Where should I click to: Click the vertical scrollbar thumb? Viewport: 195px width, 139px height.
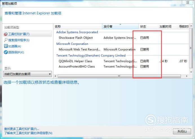point(191,48)
